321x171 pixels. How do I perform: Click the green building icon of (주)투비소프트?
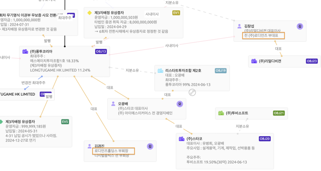coord(221,113)
